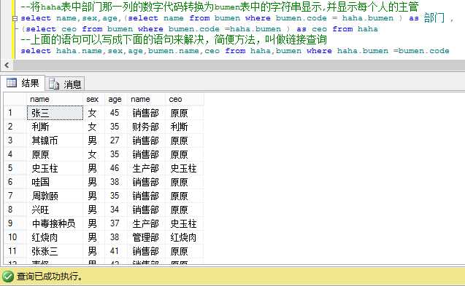Select name cell 红烧肉 in row 10
Screen dimensions: 465x286
[55, 237]
